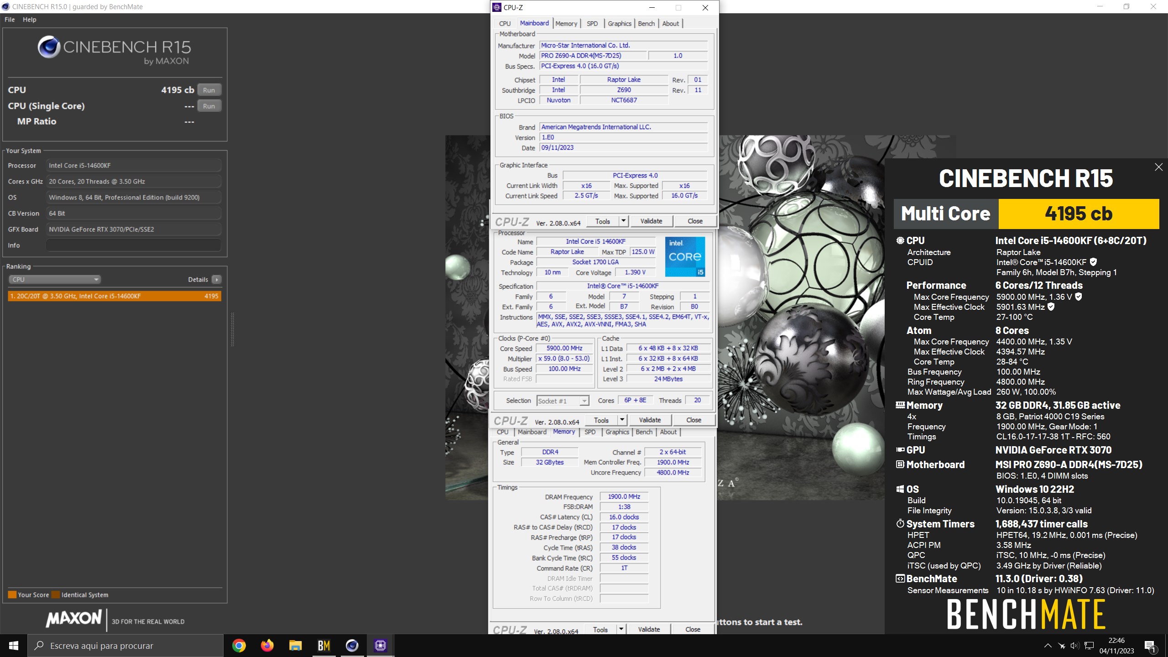Expand ranking Details arrow button
The height and width of the screenshot is (657, 1168).
pyautogui.click(x=217, y=279)
